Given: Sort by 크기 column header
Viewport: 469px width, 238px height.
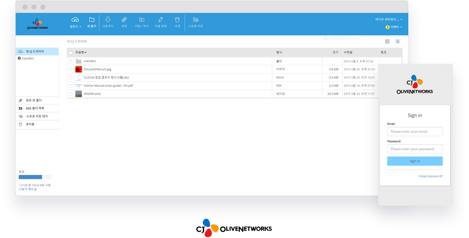Looking at the screenshot, I should [x=335, y=52].
